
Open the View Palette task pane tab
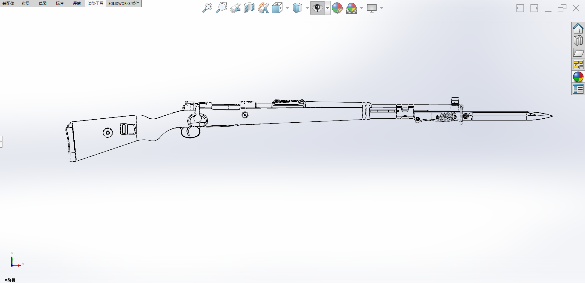(578, 65)
